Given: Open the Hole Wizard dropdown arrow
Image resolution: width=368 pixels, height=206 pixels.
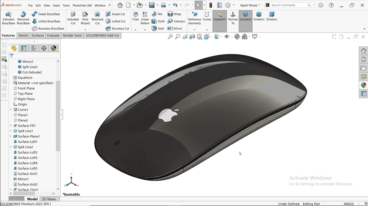Looking at the screenshot, I should tap(85, 30).
